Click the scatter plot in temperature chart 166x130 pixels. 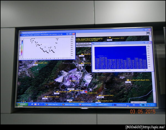point(46,47)
